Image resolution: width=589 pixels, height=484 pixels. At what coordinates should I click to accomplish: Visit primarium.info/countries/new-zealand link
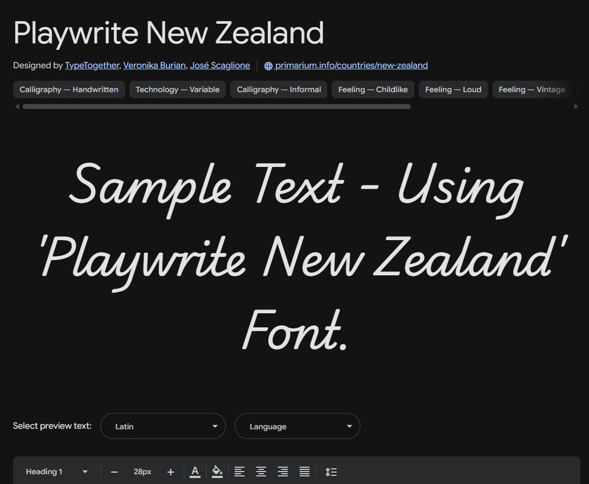pos(351,66)
